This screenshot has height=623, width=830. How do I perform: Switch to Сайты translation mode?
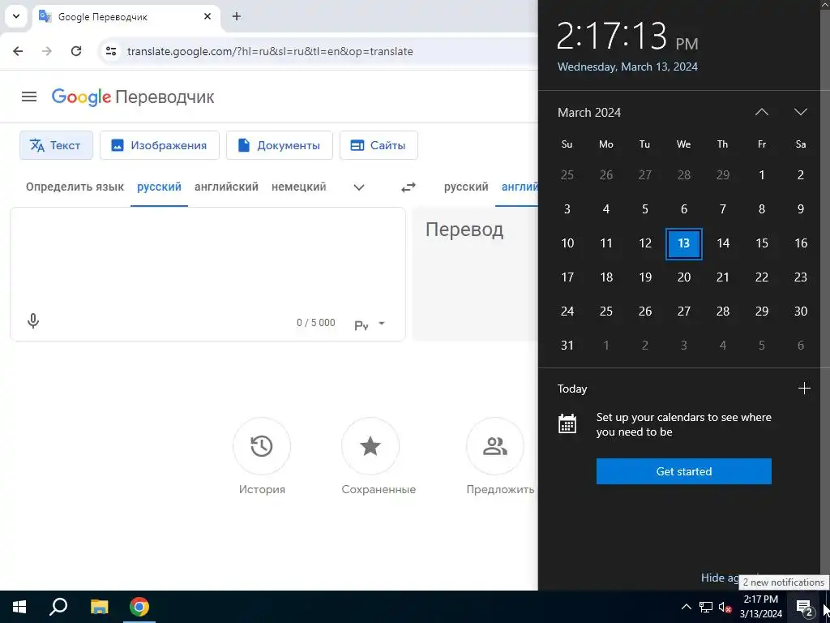pos(379,145)
